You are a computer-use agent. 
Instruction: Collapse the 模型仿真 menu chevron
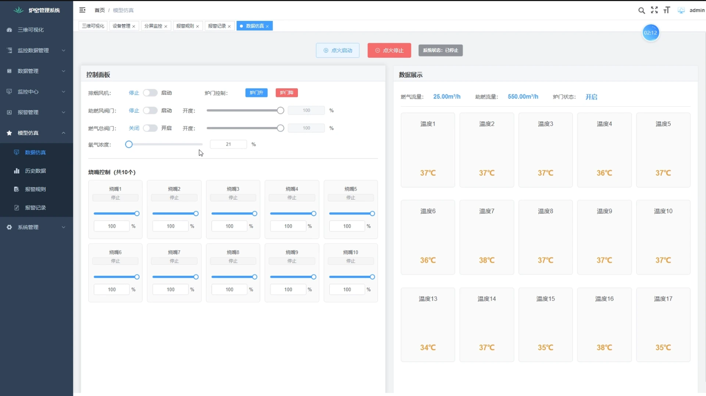tap(64, 133)
